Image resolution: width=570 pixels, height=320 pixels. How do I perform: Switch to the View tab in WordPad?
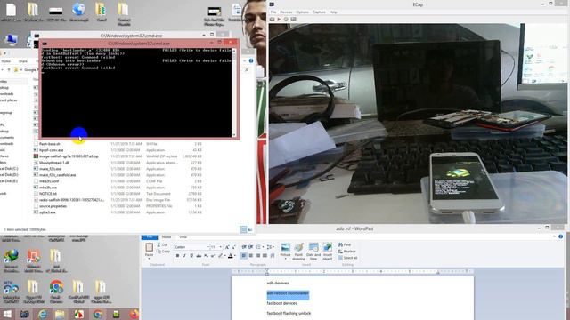pos(183,237)
